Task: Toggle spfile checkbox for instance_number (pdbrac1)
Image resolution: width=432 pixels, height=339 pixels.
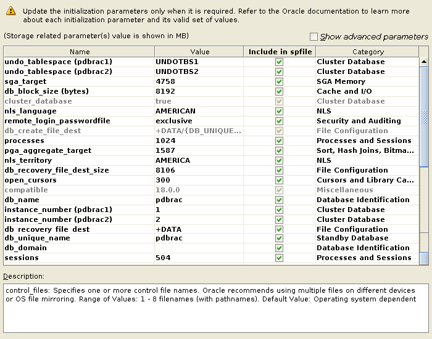Action: 279,210
